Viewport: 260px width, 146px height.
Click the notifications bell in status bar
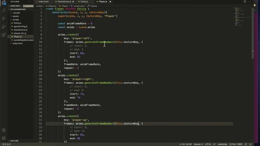tap(250, 144)
